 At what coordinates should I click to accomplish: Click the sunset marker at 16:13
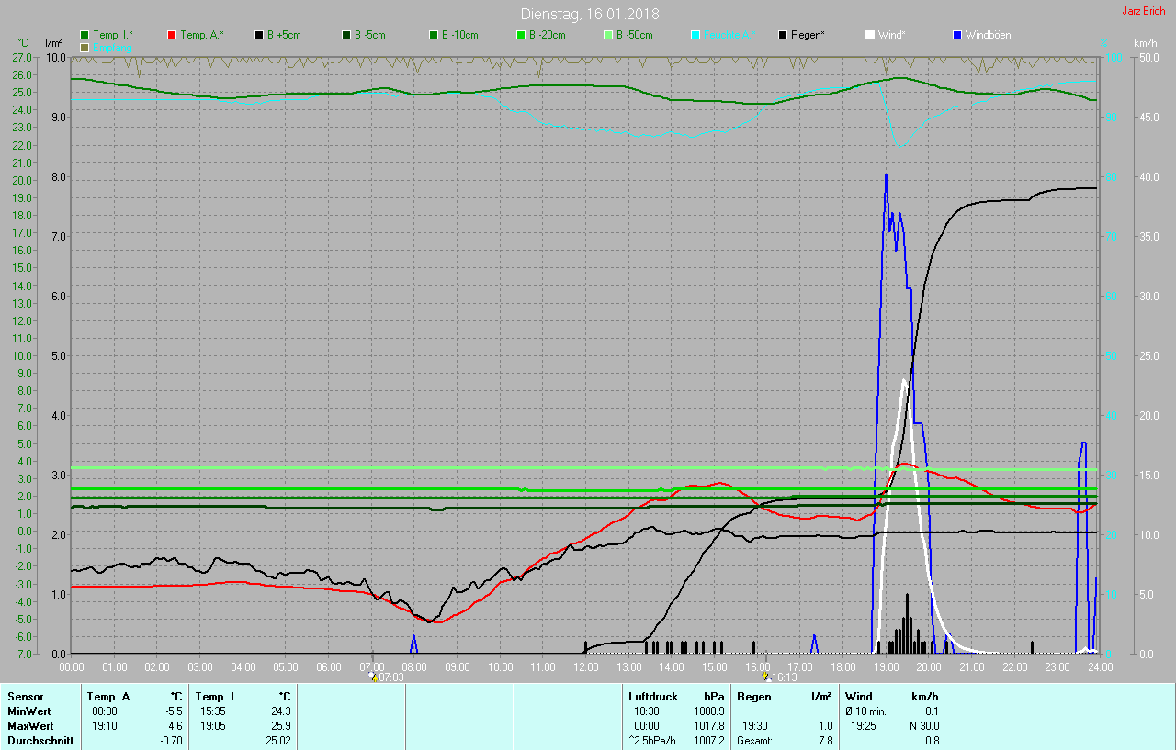click(765, 677)
